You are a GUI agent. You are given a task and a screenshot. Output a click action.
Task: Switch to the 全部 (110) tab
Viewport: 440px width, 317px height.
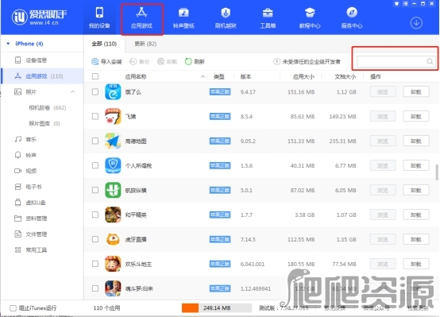click(x=104, y=44)
